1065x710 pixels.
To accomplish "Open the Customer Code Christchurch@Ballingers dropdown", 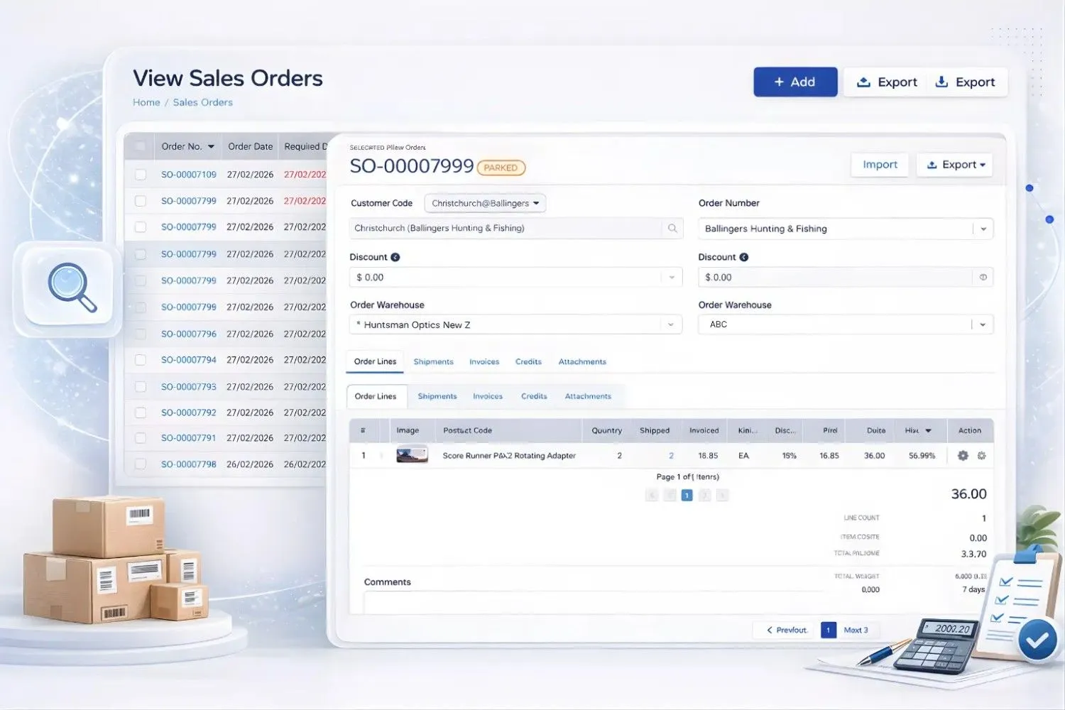I will (x=485, y=203).
